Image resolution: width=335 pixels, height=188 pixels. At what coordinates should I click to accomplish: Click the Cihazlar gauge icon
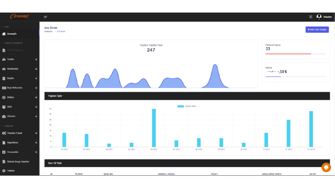4,116
